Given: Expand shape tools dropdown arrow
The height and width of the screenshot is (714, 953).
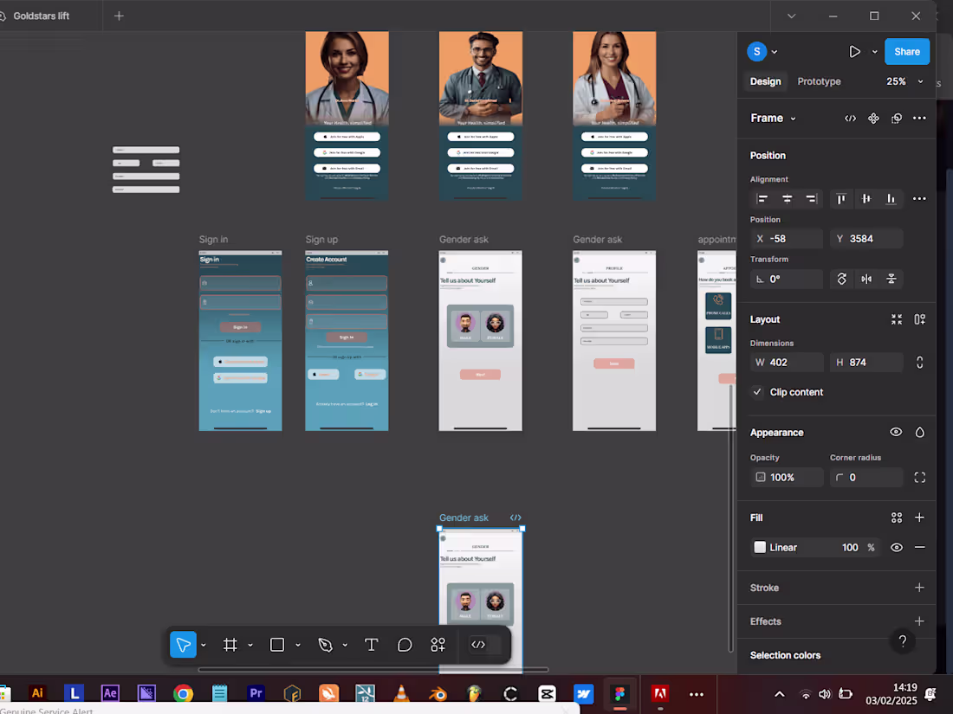Looking at the screenshot, I should click(297, 645).
